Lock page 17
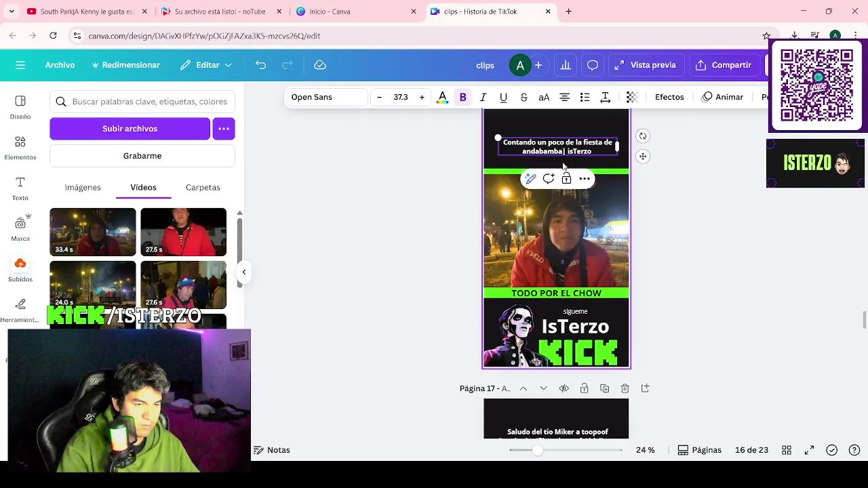This screenshot has height=488, width=868. pyautogui.click(x=584, y=388)
